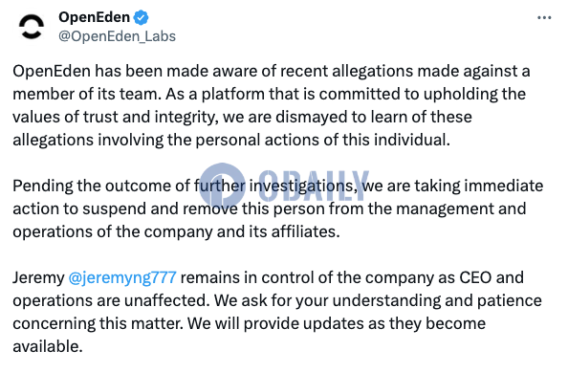Click the blue verified badge beside OpenEden

pos(141,17)
